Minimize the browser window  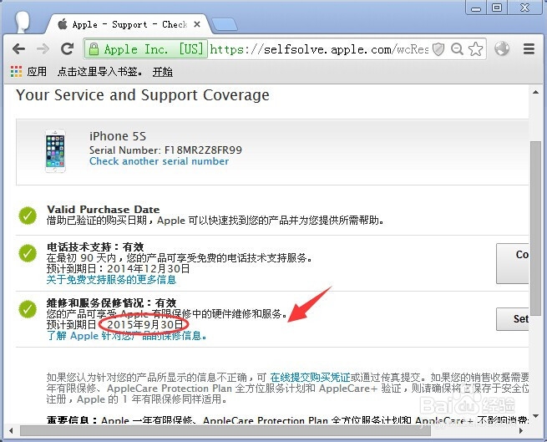click(476, 8)
